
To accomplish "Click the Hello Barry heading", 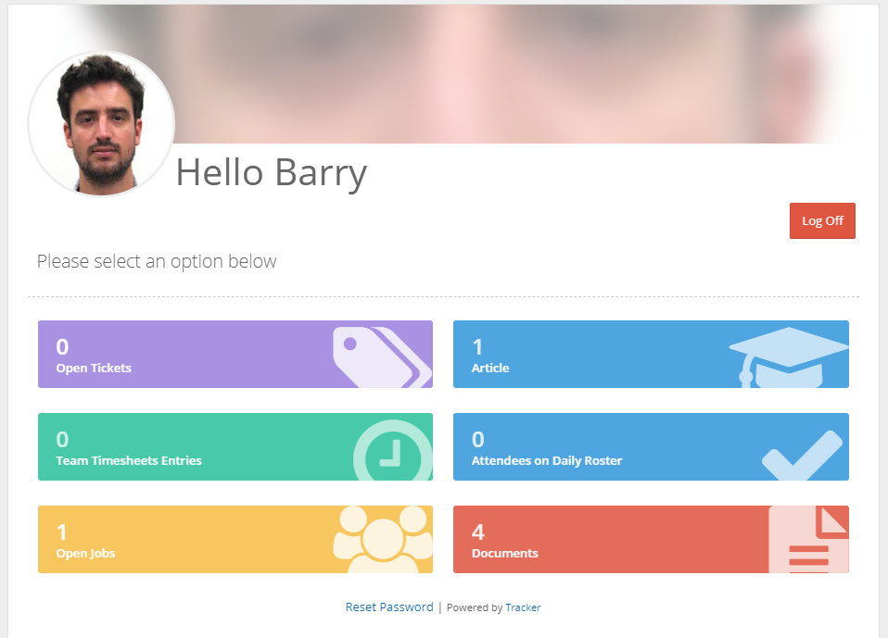I will click(x=272, y=173).
